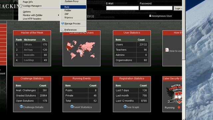Open the Challenge Details link

(x=33, y=107)
